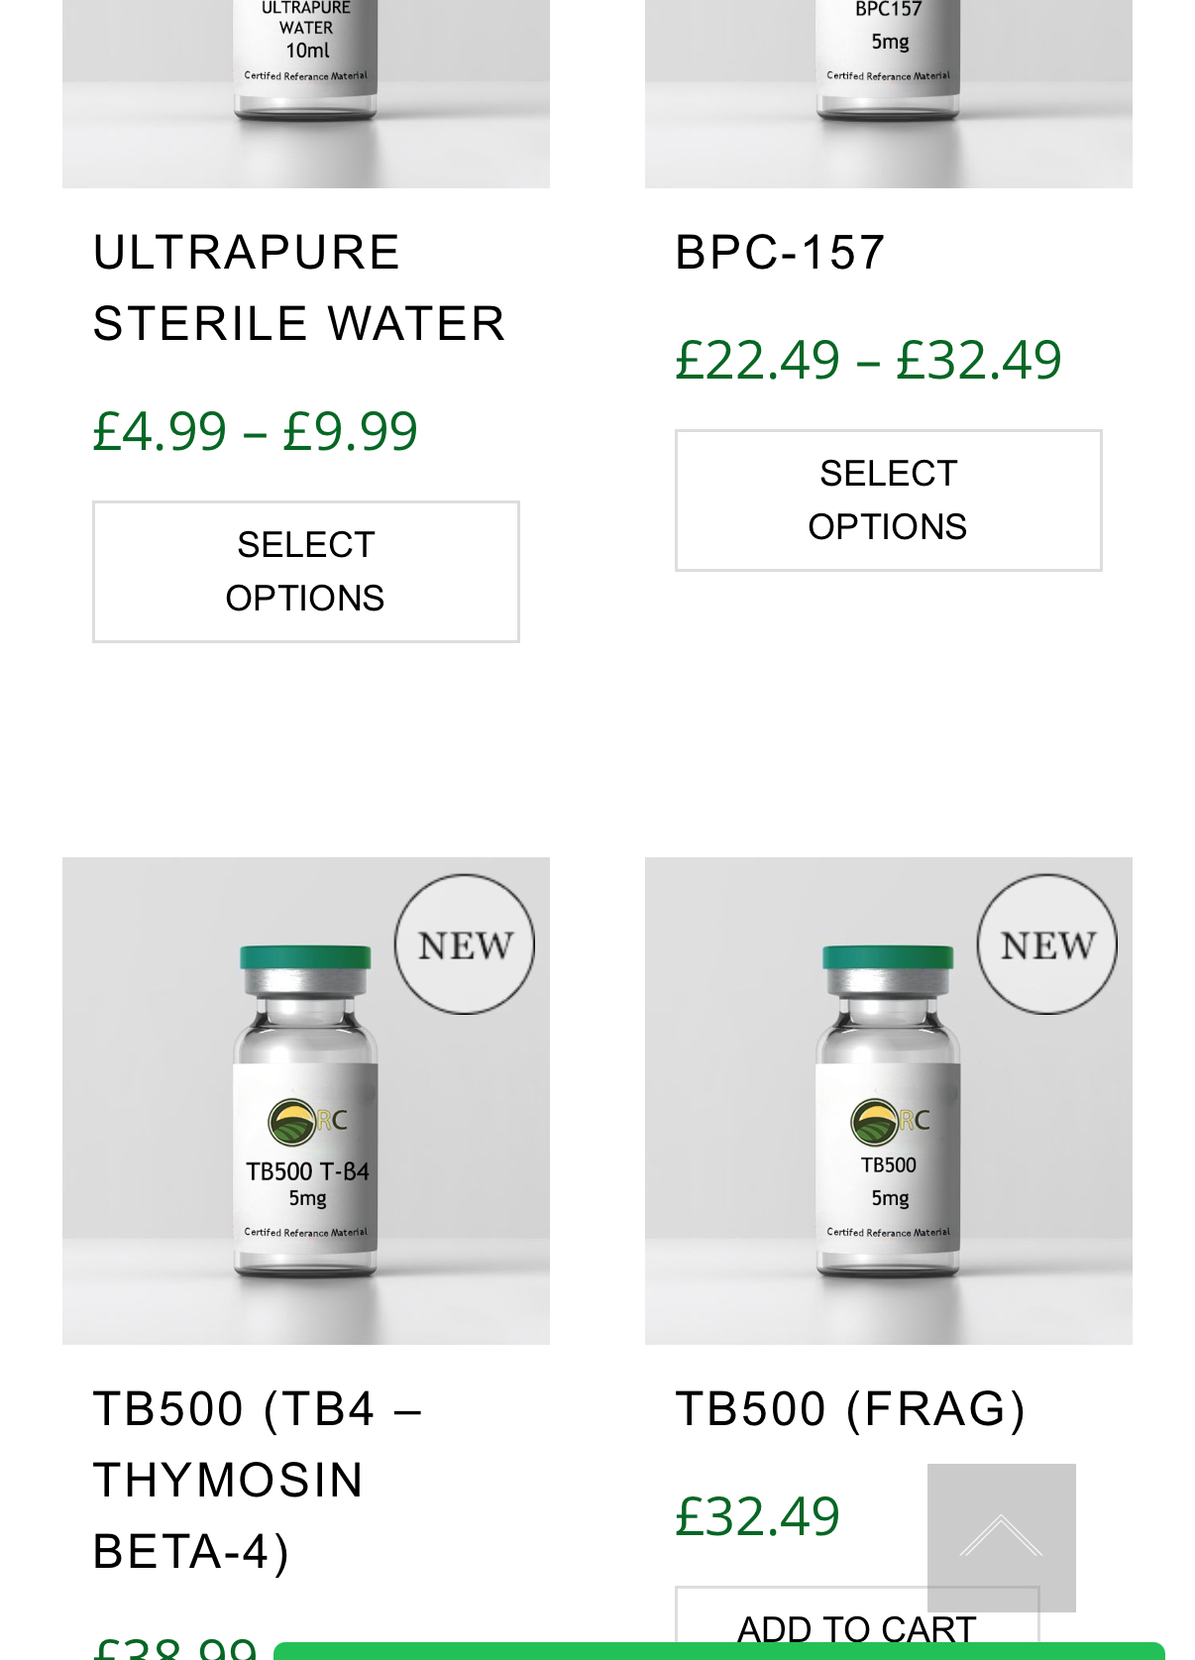
Task: Click the green cap of TB500 T-B4 vial
Action: (x=305, y=956)
